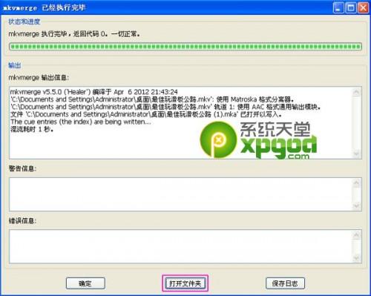371x296 pixels.
Task: Click up arrow of 警告信息 scrollbar
Action: (356, 183)
